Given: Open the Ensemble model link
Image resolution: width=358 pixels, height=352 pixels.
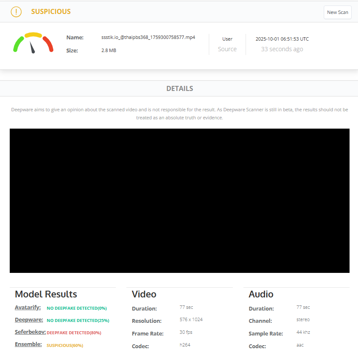Looking at the screenshot, I should tap(28, 344).
